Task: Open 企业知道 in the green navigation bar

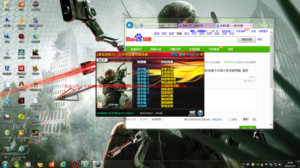Action: coord(194,49)
